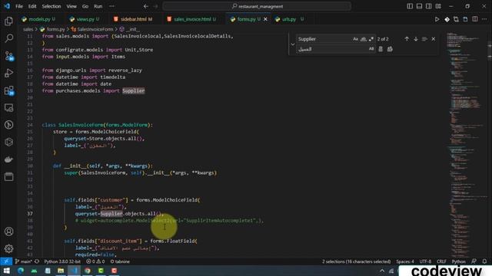Go back with the navigation arrow
Screen dimensions: 492x276
[x=146, y=6]
